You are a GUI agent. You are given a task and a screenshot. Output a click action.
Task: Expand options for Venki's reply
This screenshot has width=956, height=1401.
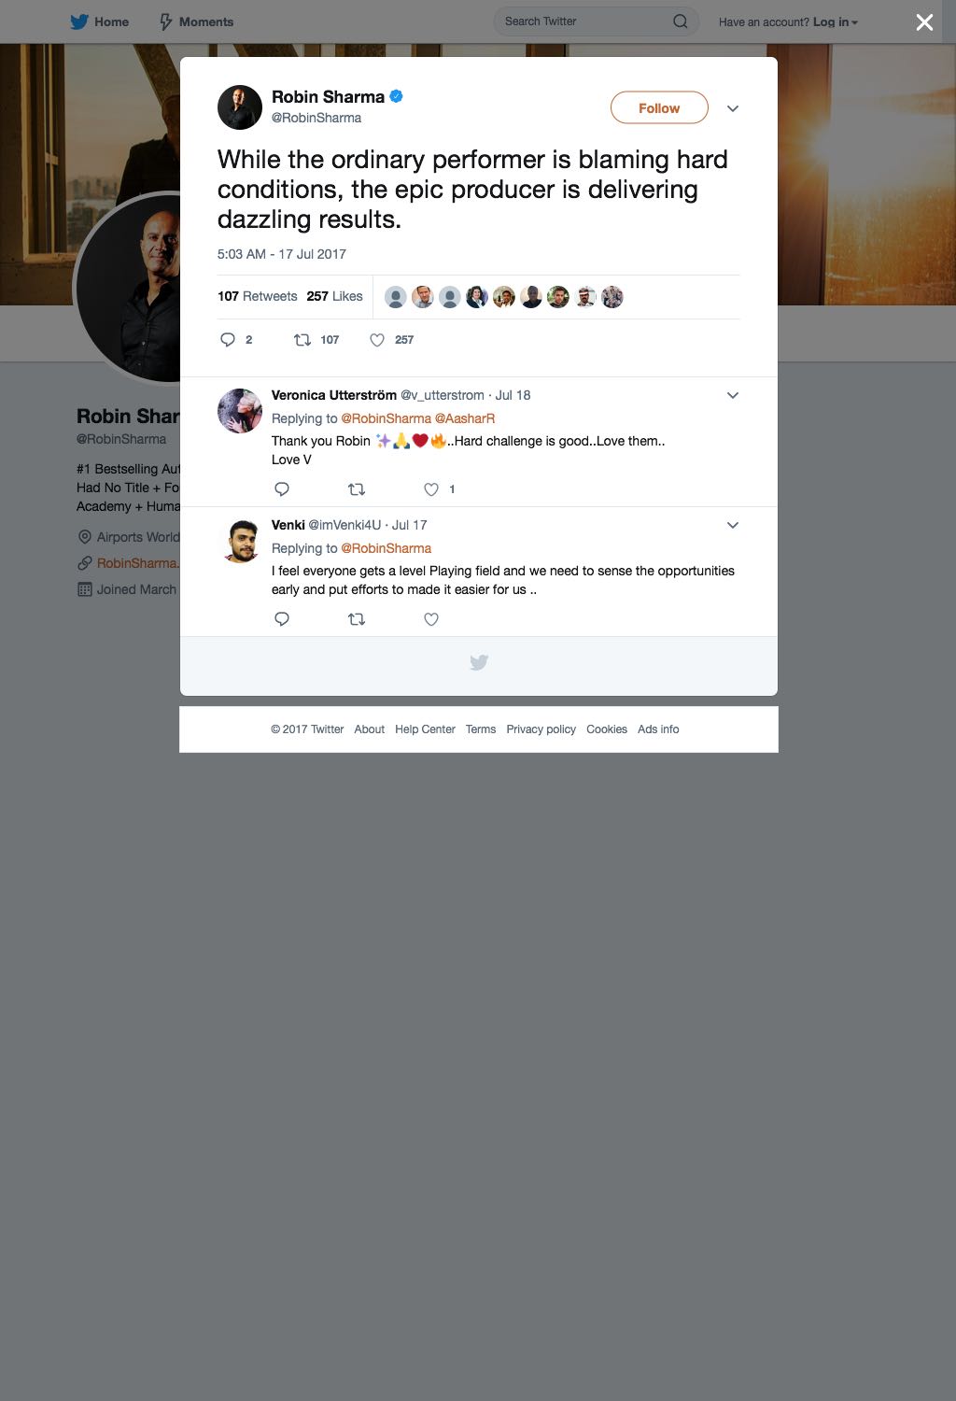pyautogui.click(x=733, y=525)
